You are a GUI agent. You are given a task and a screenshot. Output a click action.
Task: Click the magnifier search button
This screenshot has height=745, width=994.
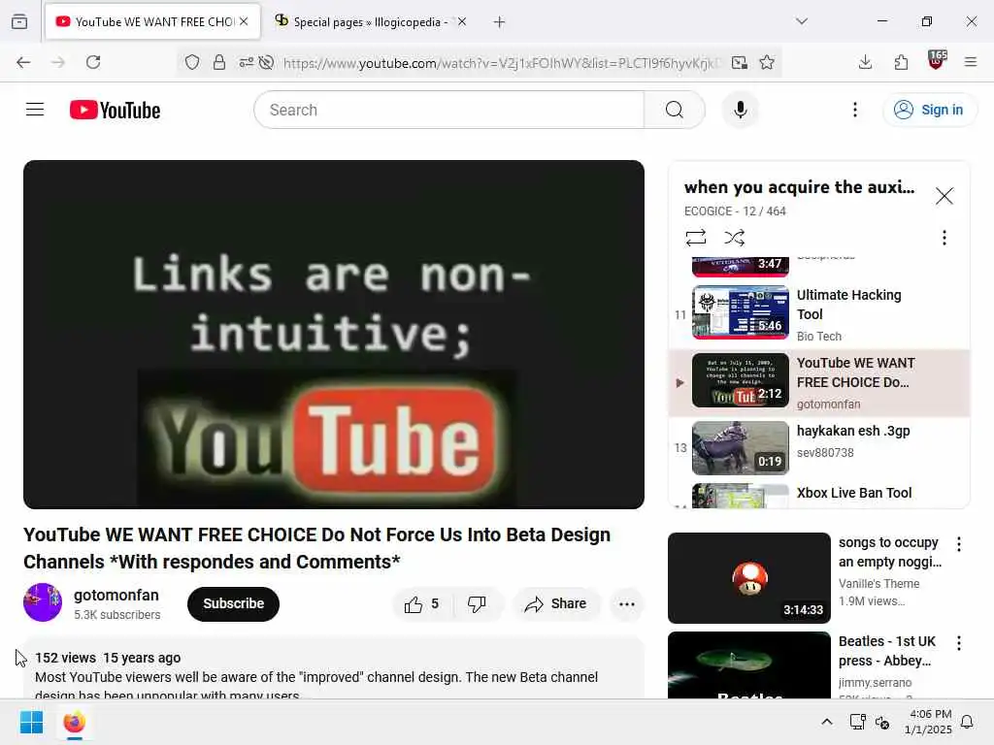click(x=675, y=110)
